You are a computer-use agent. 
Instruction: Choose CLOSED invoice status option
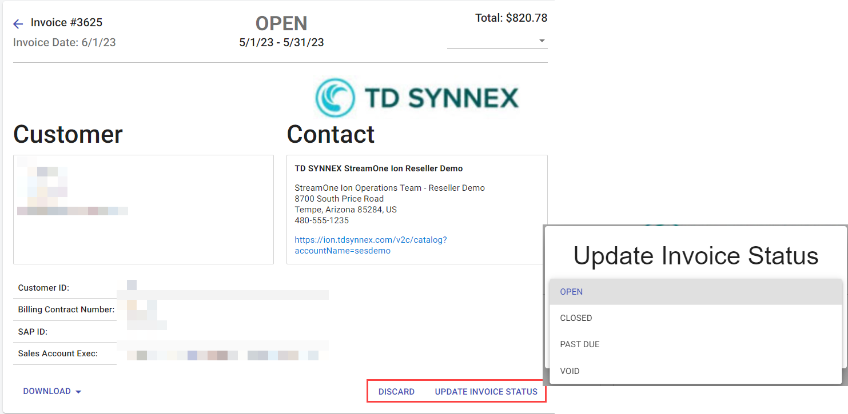coord(695,318)
